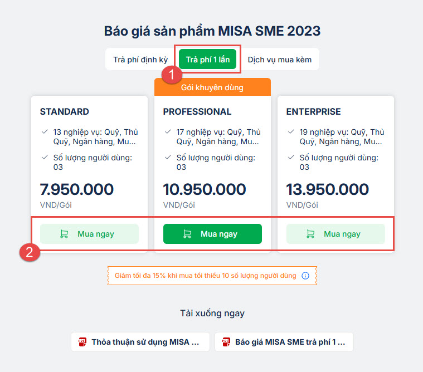This screenshot has width=423, height=372.
Task: Click the cart icon in ENTERPRISE's buy button
Action: 310,234
